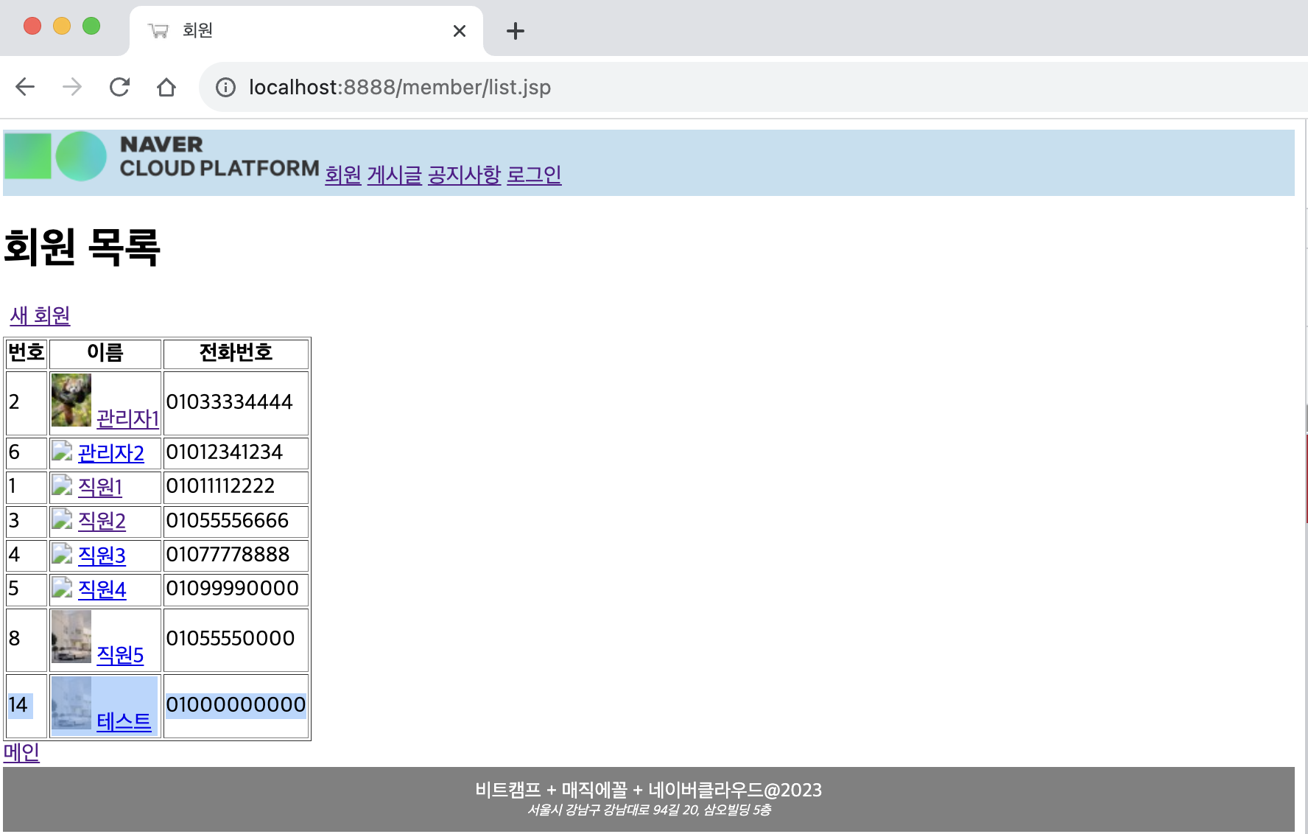The image size is (1308, 834).
Task: Click phone number 01099990000
Action: click(x=232, y=588)
